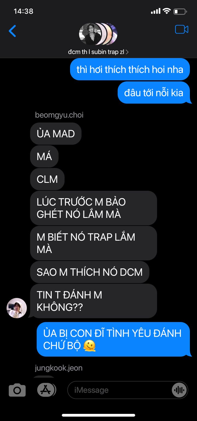Tap the 'MÁ' message bubble
Image resolution: width=197 pixels, height=421 pixels.
point(44,157)
